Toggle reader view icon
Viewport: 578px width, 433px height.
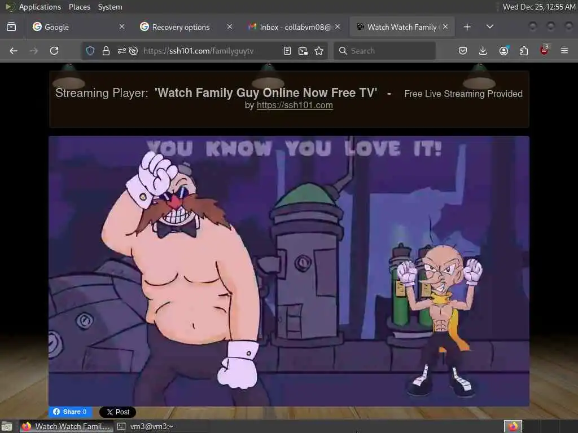tap(287, 51)
